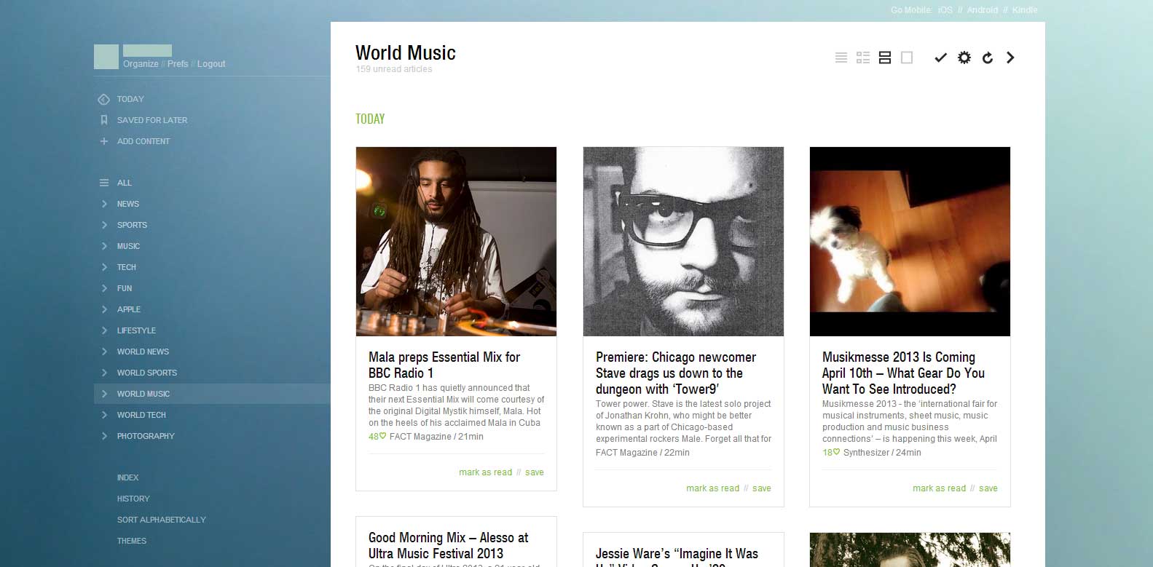This screenshot has height=567, width=1153.
Task: Open the Good Morning Mix Alesso article title
Action: point(448,545)
